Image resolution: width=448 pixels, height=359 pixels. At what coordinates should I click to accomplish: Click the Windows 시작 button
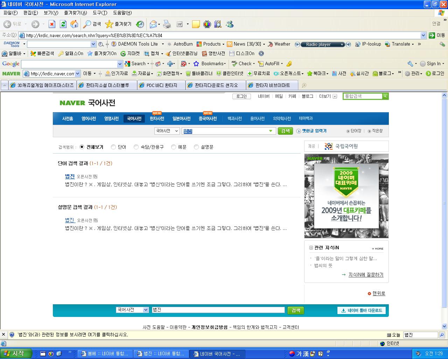[x=16, y=354]
